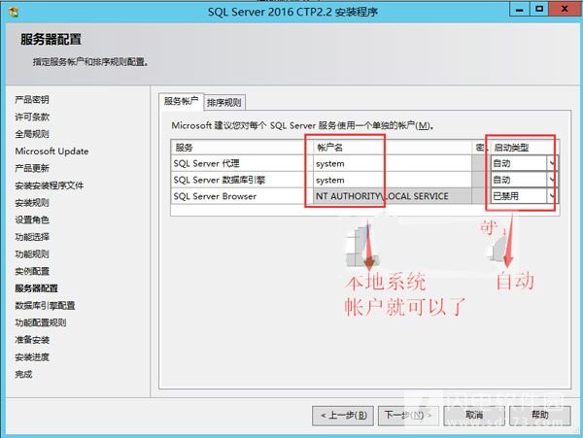This screenshot has height=438, width=583.
Task: Click the SQL Server Browser service label
Action: [x=215, y=196]
